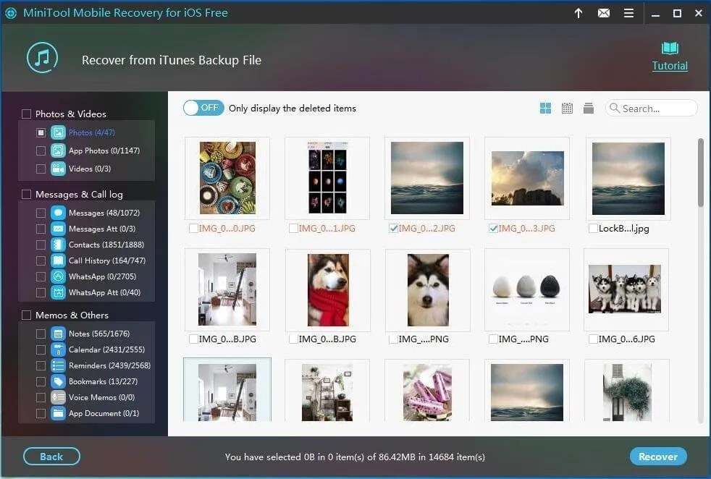The image size is (711, 479).
Task: Open Reminders (2439/2568) entry
Action: pos(109,365)
